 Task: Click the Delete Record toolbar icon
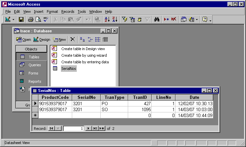point(174,19)
